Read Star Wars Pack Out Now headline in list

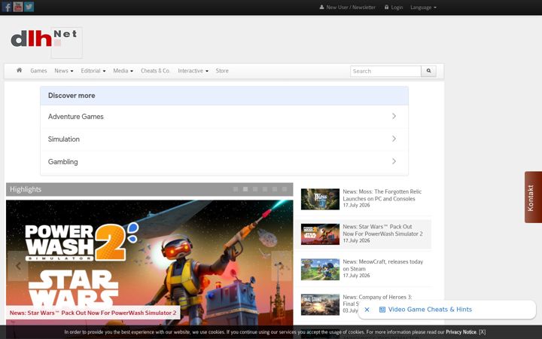[x=382, y=230]
